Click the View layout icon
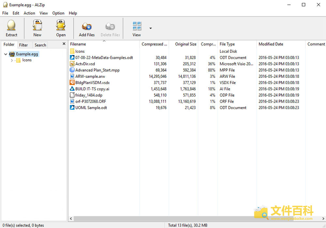The width and height of the screenshot is (326, 228). click(x=137, y=26)
